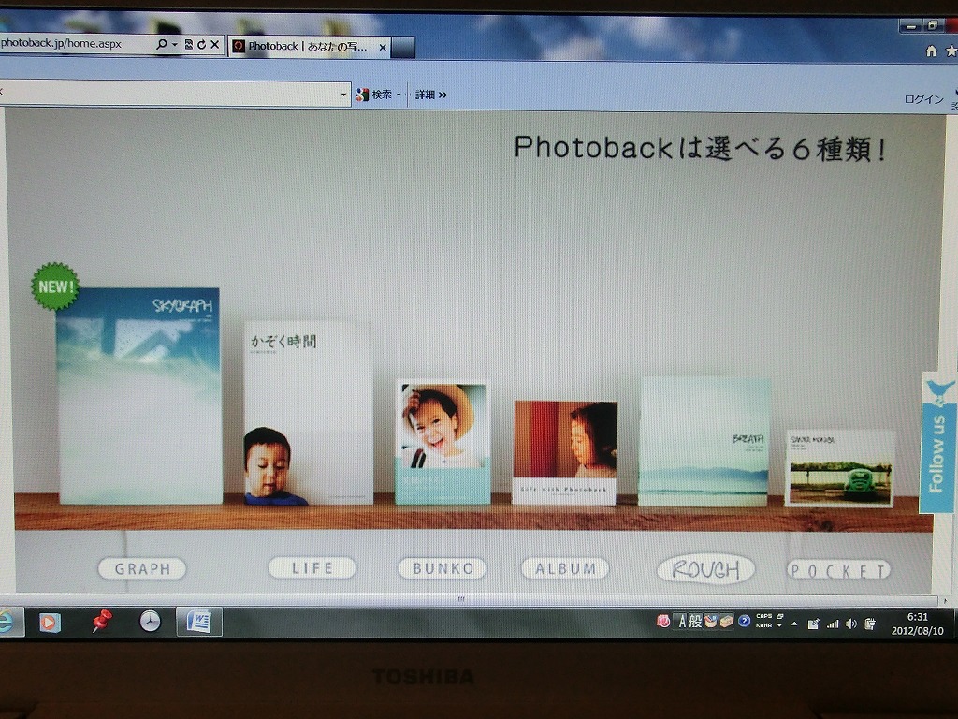Switch to the Photoback browser tab
The image size is (958, 719).
click(311, 47)
